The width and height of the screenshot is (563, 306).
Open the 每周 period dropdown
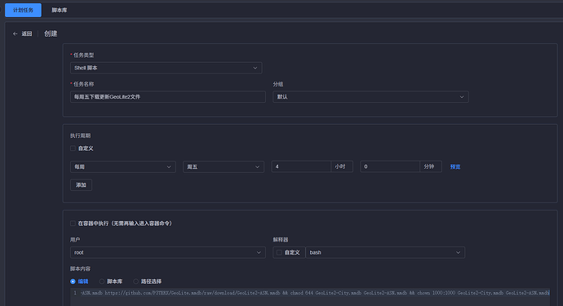click(x=122, y=166)
